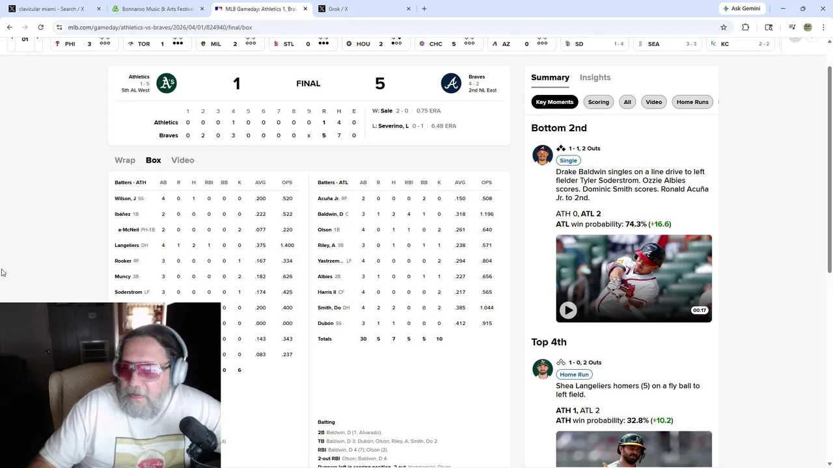Open Soderstrom player link
The image size is (833, 468).
128,292
